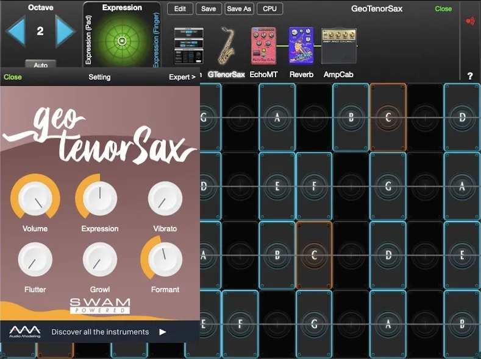481x359 pixels.
Task: Tap the E pad in the D-E-F-G-A row
Action: tap(277, 186)
